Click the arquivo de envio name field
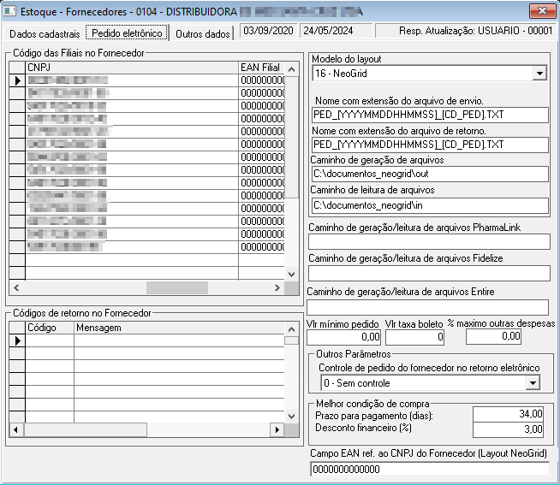This screenshot has width=560, height=485. click(x=430, y=115)
